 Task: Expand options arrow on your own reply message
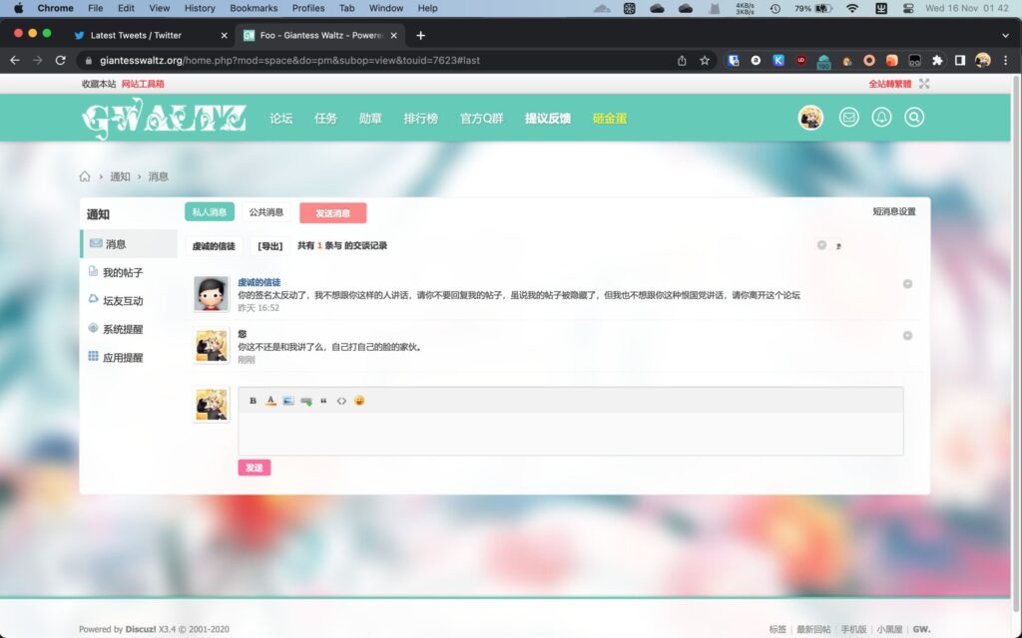point(907,335)
